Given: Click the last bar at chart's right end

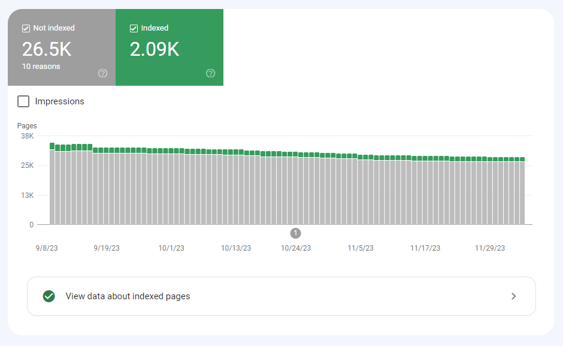Looking at the screenshot, I should pos(522,192).
